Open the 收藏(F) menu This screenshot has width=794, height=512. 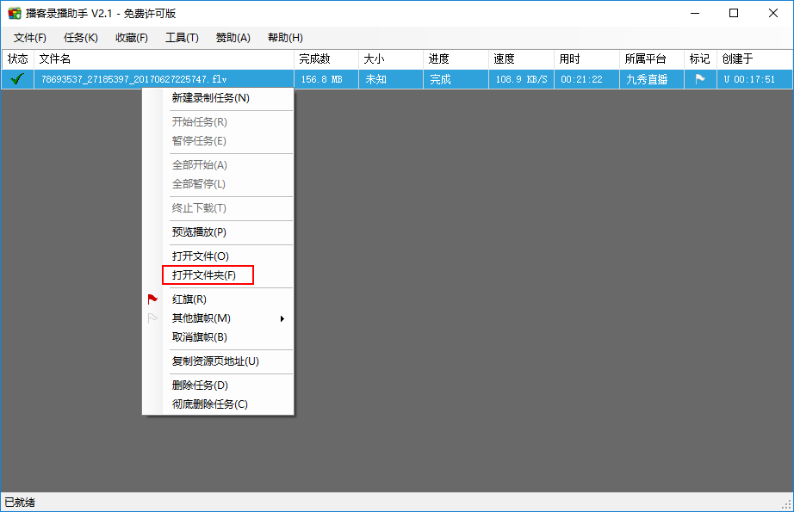[x=132, y=38]
